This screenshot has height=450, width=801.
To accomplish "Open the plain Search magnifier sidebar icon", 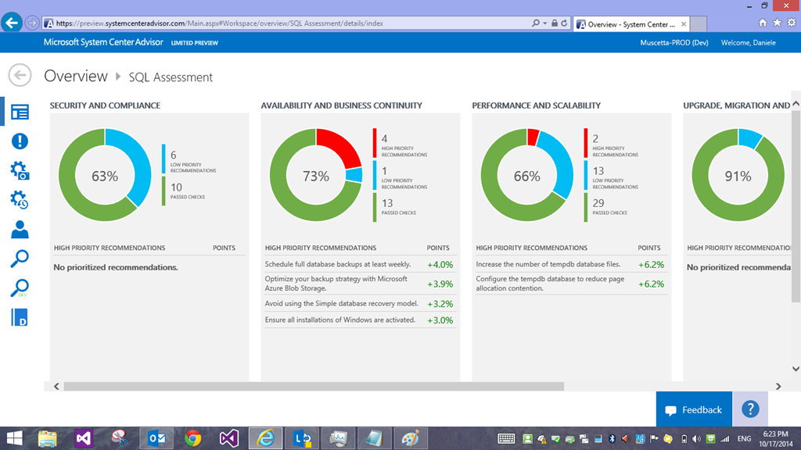I will pyautogui.click(x=20, y=259).
